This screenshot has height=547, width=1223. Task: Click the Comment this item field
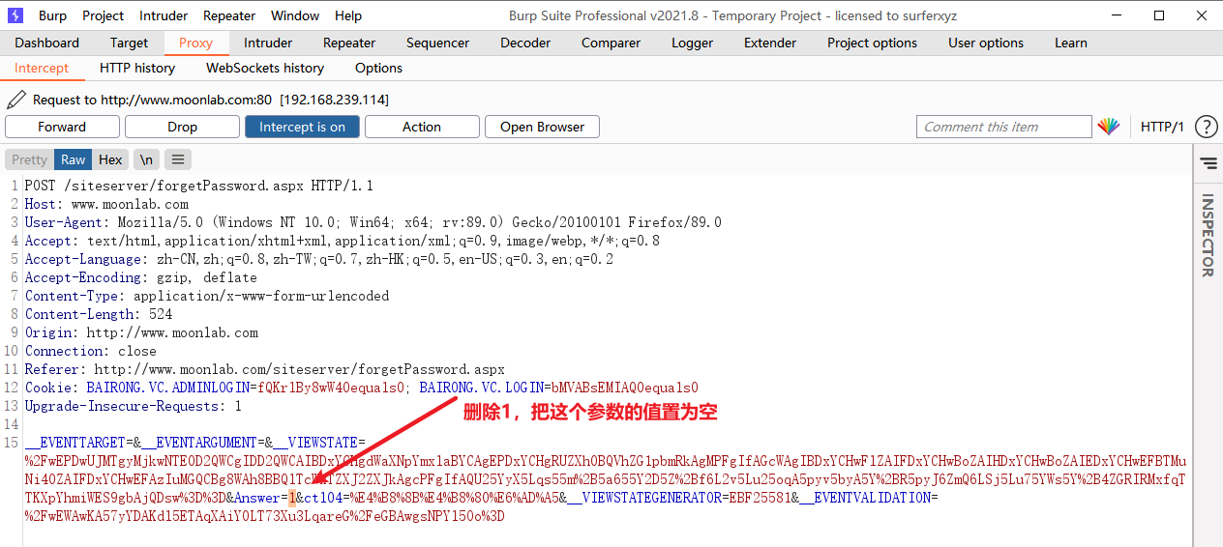point(1004,127)
